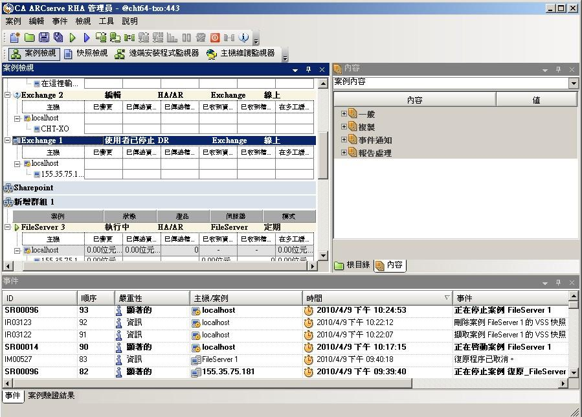Open the statistics bar chart icon
Image resolution: width=582 pixels, height=417 pixels.
[172, 38]
